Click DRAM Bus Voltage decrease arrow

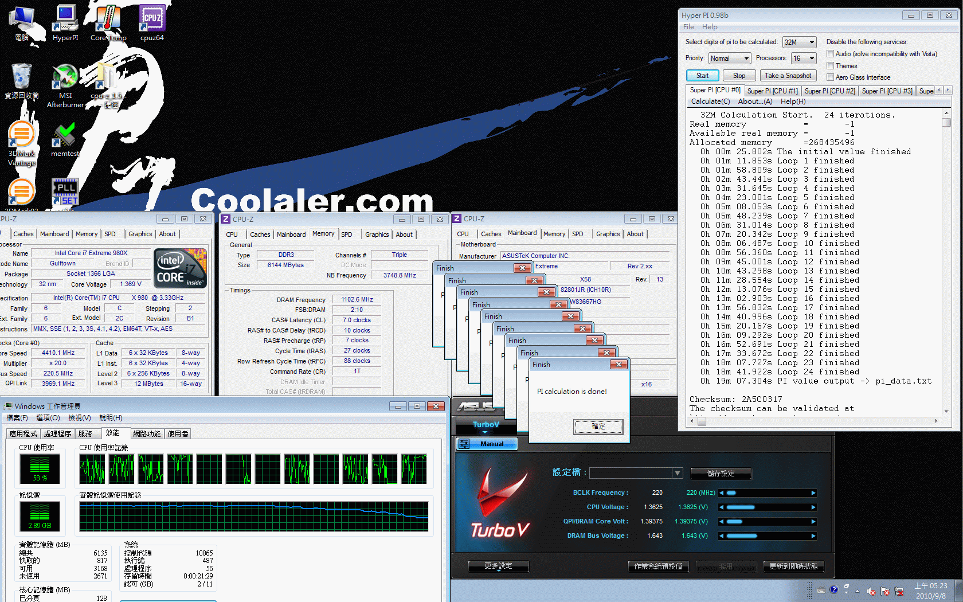[722, 536]
